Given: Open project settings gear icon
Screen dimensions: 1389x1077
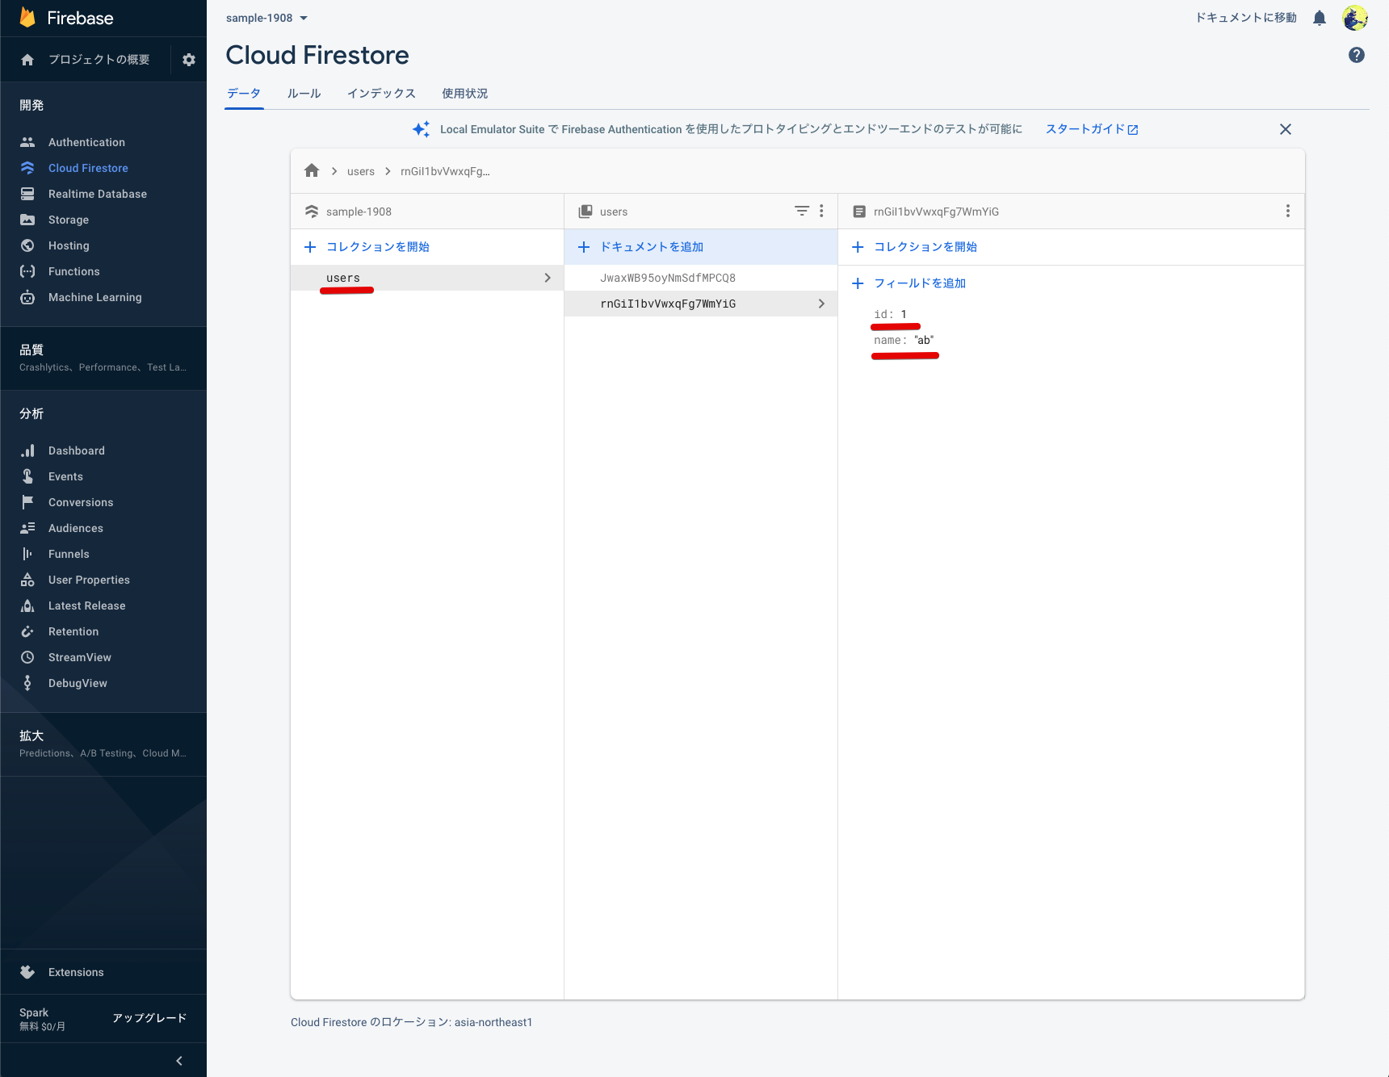Looking at the screenshot, I should [189, 60].
